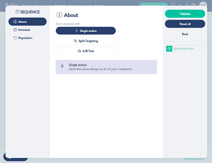Open the notifications bell icon
This screenshot has height=163, width=212.
(187, 5)
